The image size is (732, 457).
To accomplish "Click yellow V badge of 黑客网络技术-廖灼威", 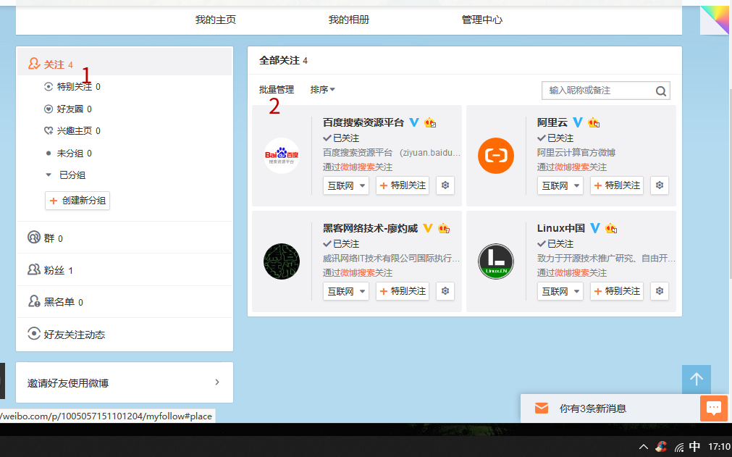I will pyautogui.click(x=428, y=228).
